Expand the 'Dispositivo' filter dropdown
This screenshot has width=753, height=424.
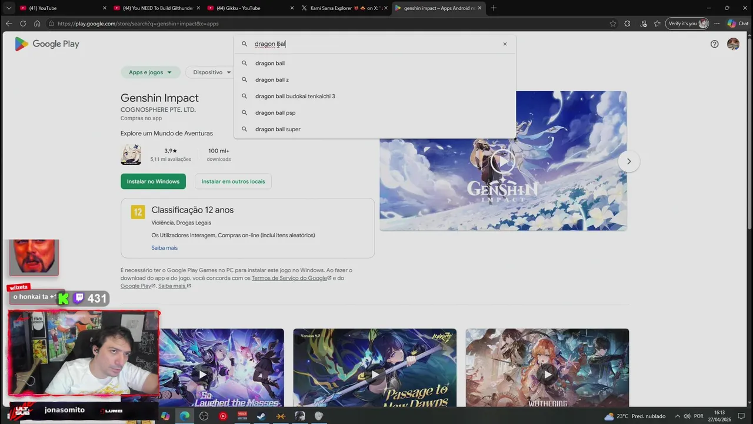(x=211, y=72)
